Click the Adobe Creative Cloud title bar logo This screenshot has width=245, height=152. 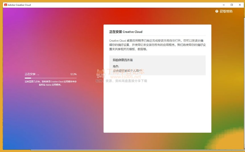tap(6, 5)
